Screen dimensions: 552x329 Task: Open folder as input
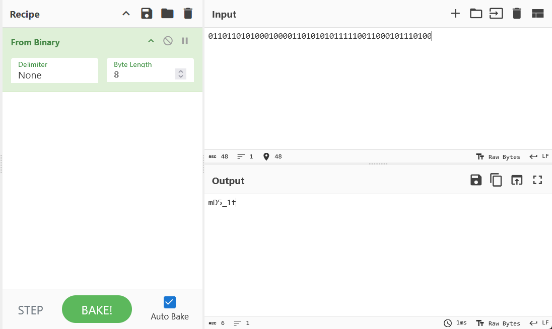tap(475, 14)
